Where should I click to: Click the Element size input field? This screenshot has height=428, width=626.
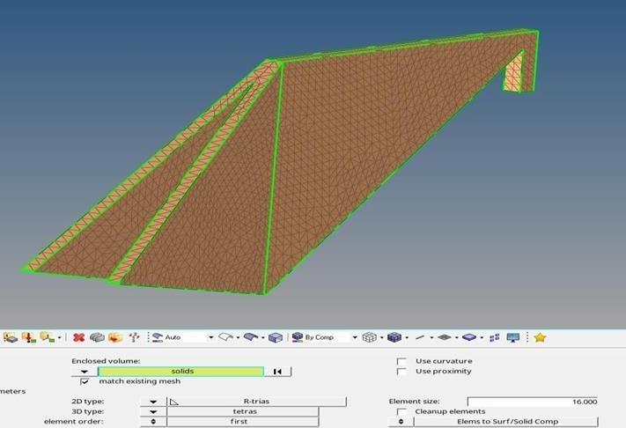pyautogui.click(x=533, y=402)
